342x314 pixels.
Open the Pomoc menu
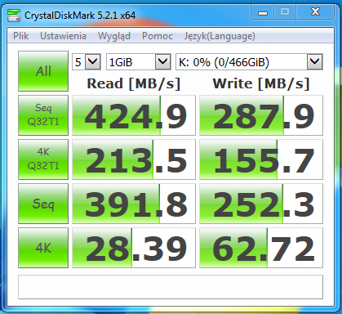click(158, 36)
